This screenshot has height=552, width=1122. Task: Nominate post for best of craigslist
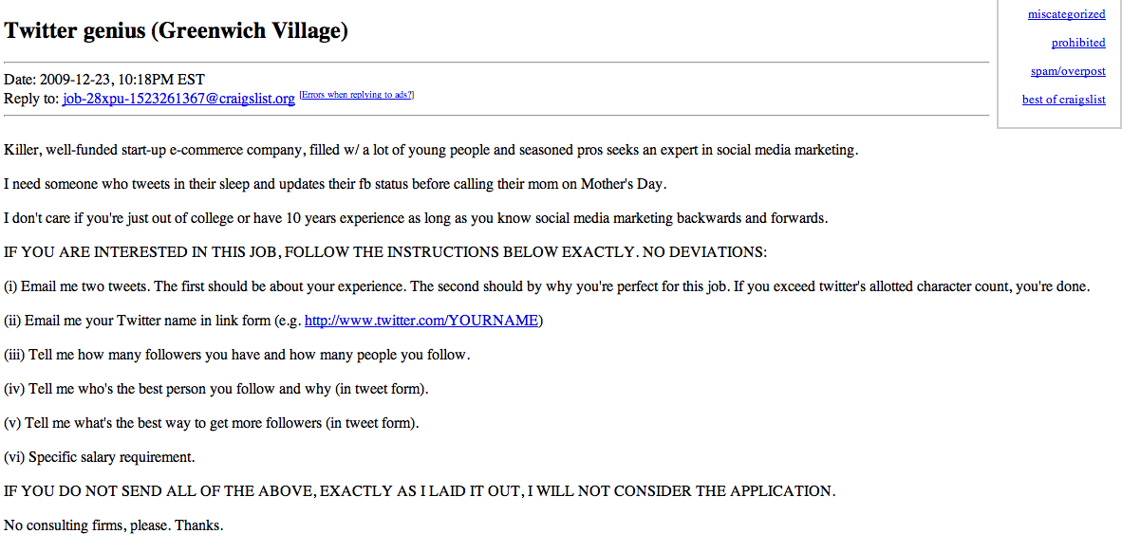click(x=1063, y=100)
